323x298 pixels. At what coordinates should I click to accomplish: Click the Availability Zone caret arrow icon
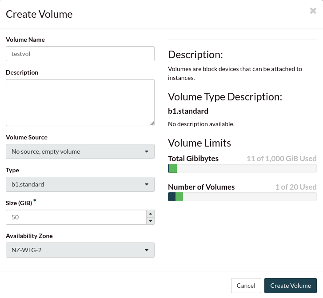pyautogui.click(x=147, y=250)
